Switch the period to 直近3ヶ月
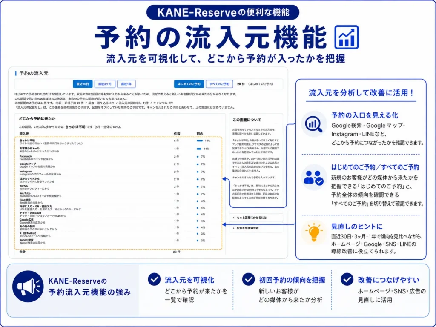The image size is (436, 327). (105, 84)
